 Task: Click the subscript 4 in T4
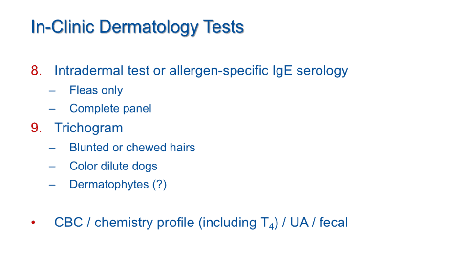tap(272, 226)
